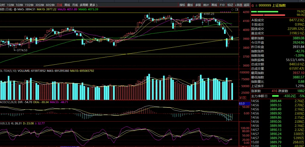
Task: Click the red sell volume bar (98.0亿)
Action: tap(268, 15)
